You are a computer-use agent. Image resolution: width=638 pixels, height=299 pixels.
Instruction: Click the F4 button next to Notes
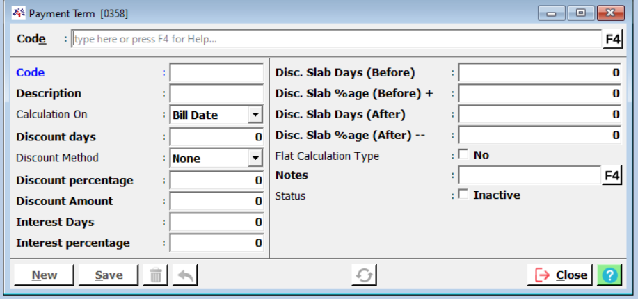pyautogui.click(x=612, y=175)
